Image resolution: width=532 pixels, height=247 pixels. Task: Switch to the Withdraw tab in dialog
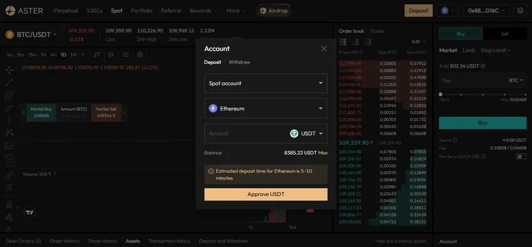(239, 62)
